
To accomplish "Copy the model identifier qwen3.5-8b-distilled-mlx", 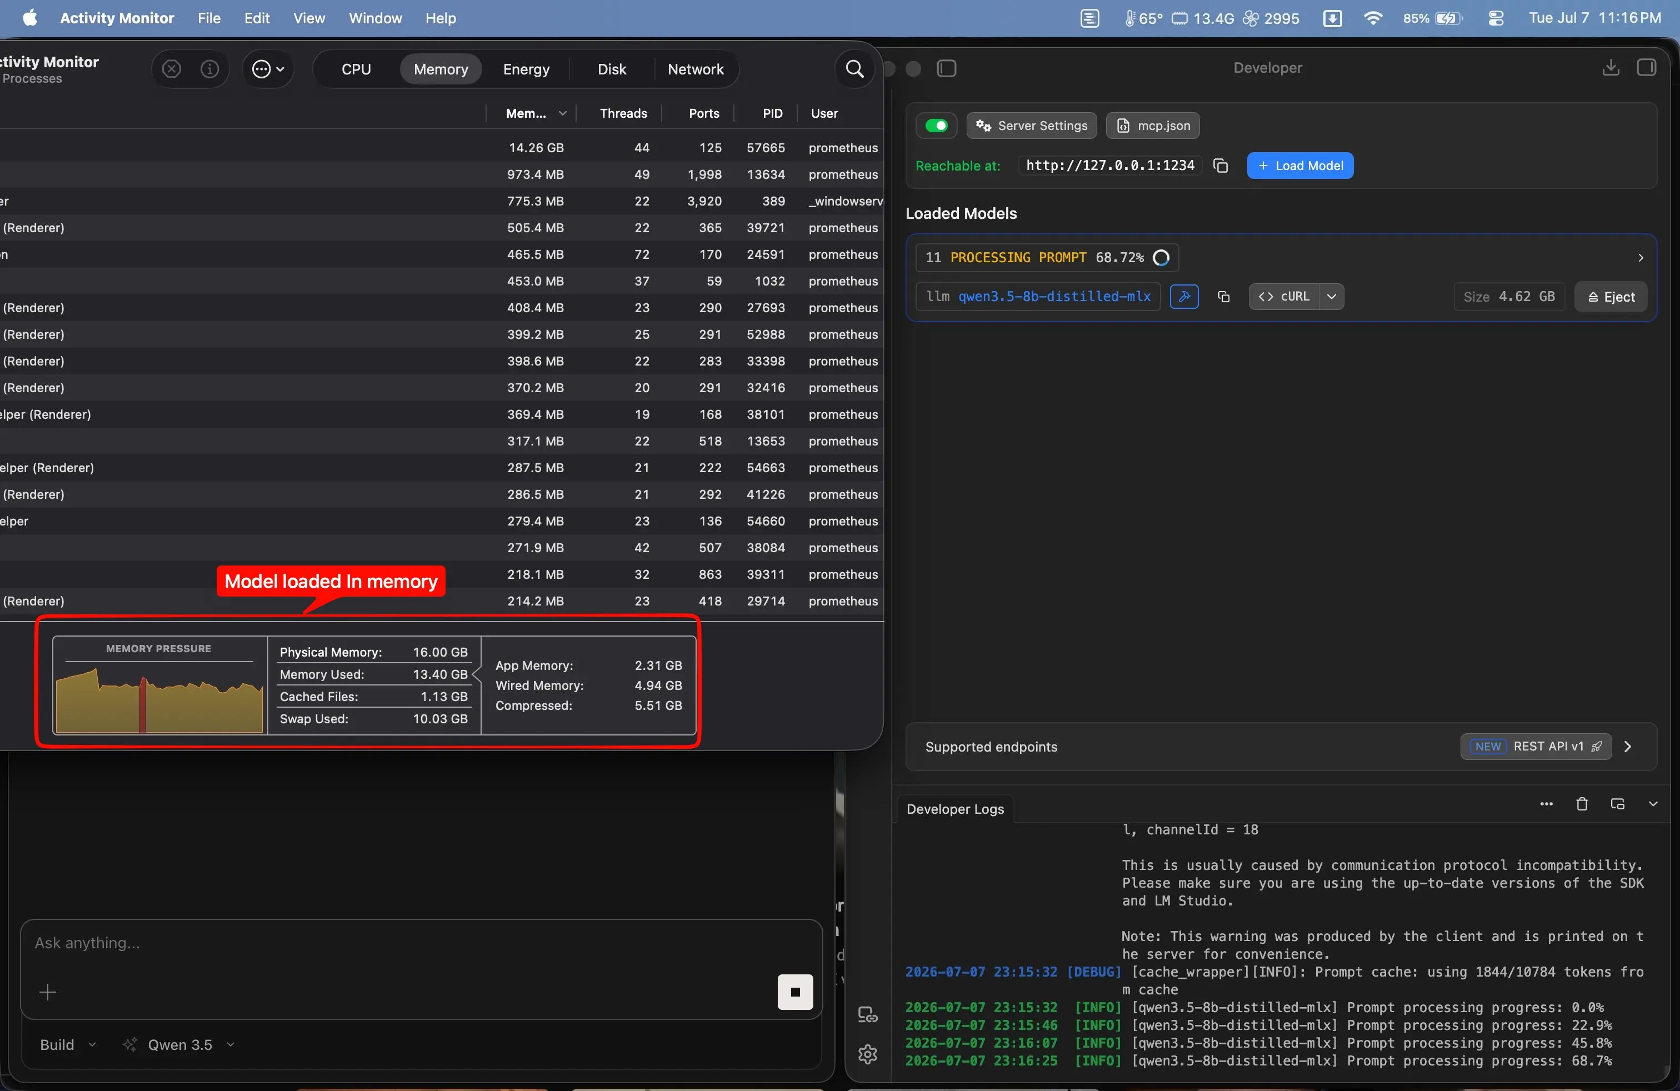I will (x=1223, y=297).
